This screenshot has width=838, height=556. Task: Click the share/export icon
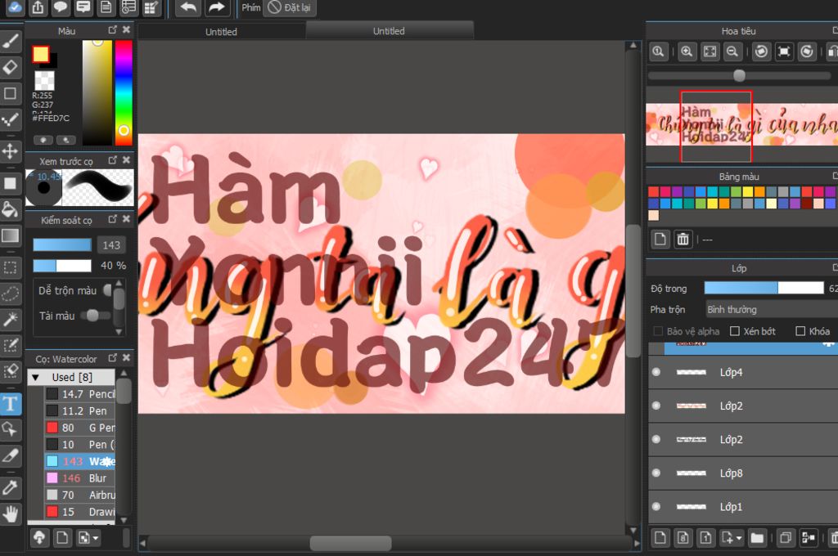coord(38,7)
